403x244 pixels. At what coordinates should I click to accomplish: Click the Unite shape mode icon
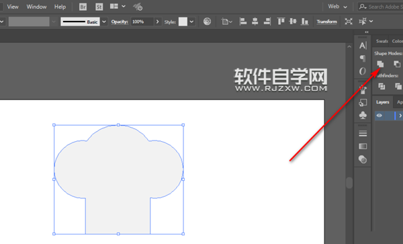tap(380, 64)
